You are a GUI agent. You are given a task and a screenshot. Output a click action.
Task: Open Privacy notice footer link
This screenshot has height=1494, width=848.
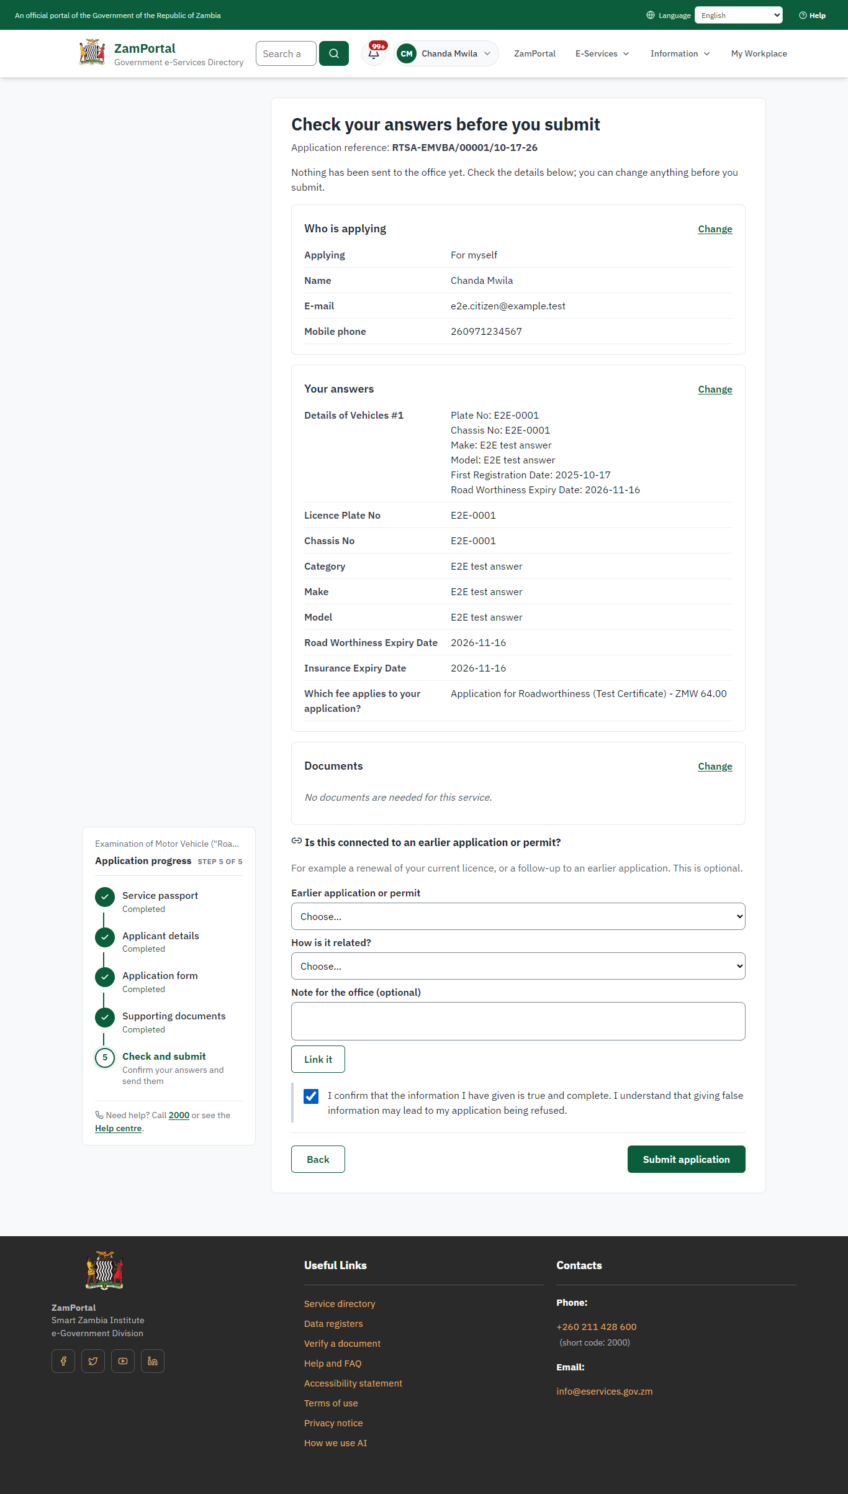[x=333, y=1423]
